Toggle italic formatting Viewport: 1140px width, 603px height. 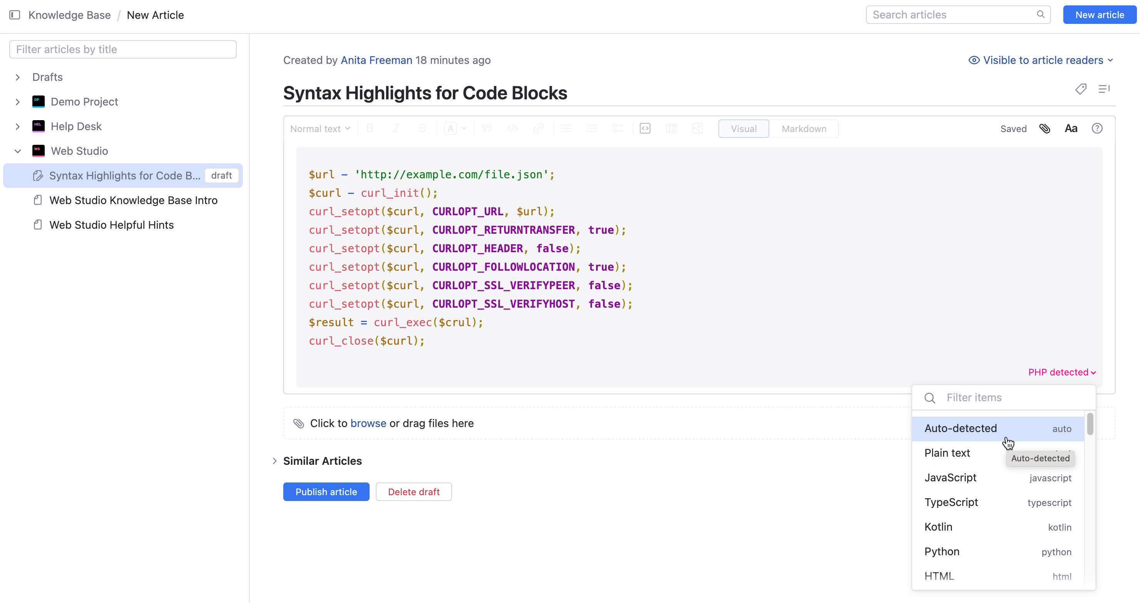point(396,128)
